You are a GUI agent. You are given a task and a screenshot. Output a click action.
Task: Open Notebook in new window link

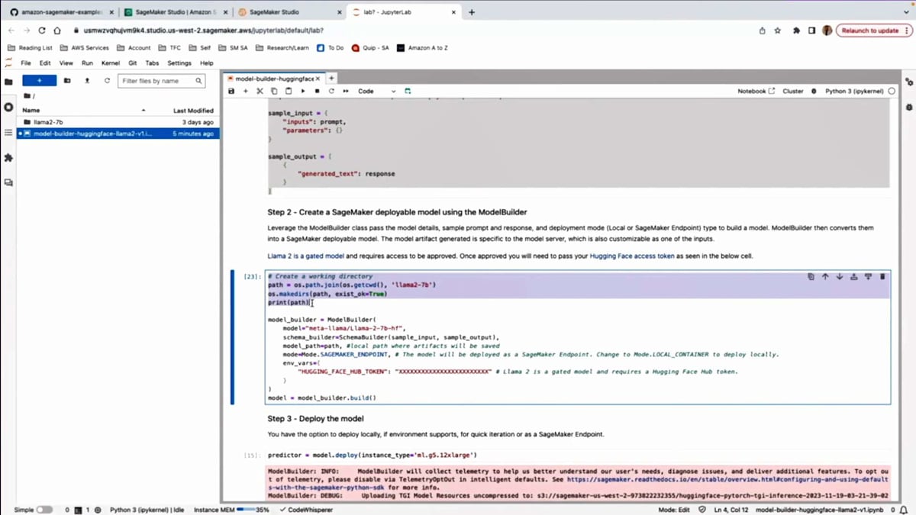pos(756,91)
